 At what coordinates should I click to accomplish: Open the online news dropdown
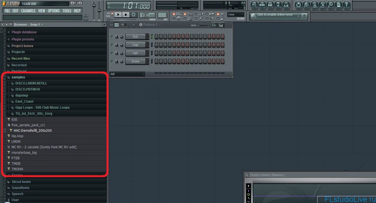tap(298, 17)
